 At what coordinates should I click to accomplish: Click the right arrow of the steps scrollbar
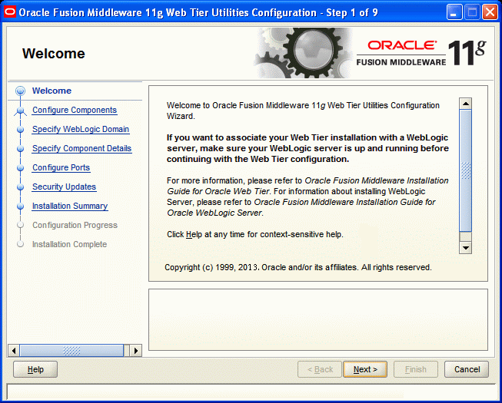click(136, 351)
